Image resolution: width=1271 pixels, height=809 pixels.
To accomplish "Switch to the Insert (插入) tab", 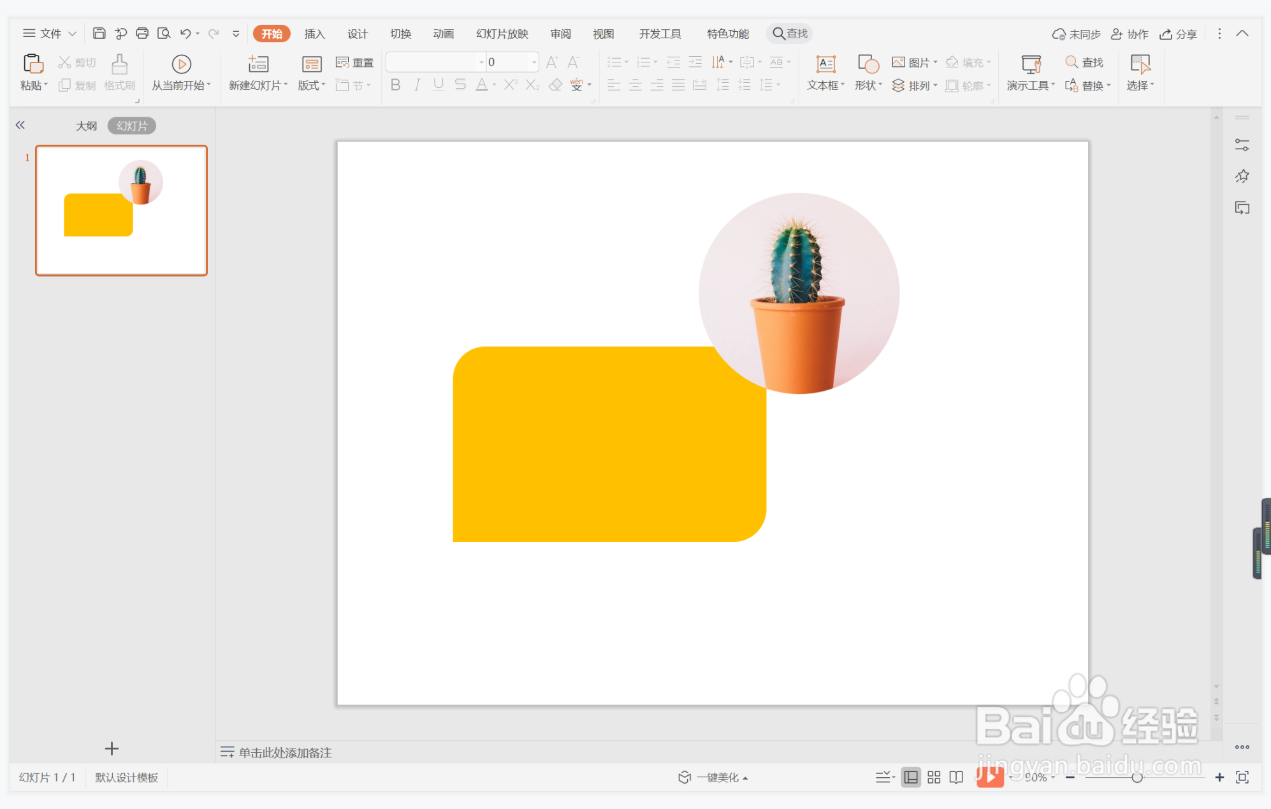I will 314,34.
